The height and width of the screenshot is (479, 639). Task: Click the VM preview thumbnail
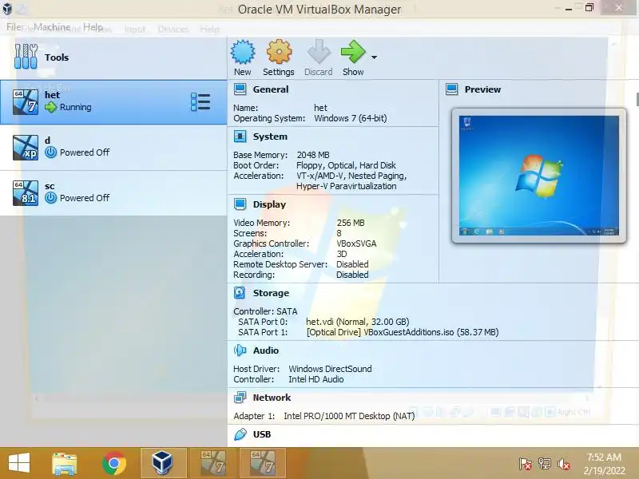click(x=538, y=176)
